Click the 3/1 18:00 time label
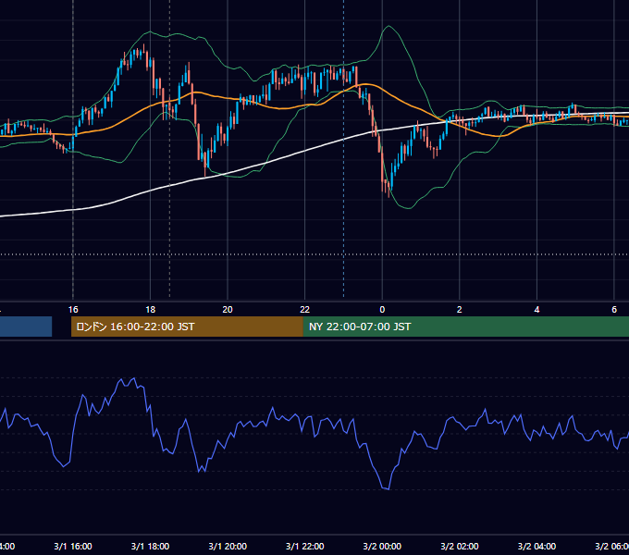629x555 pixels. tap(150, 546)
